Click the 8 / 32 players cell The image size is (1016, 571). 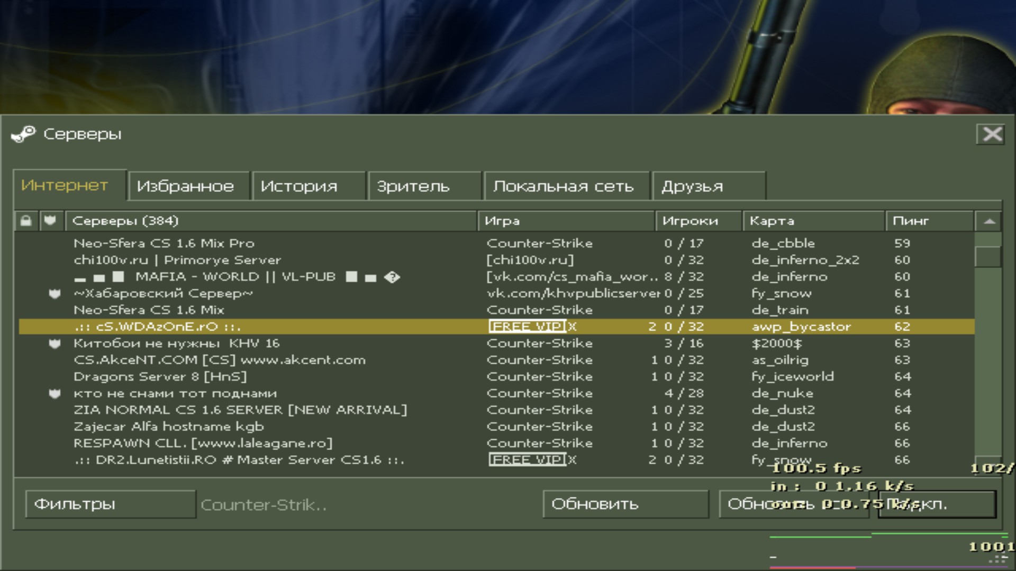coord(684,277)
